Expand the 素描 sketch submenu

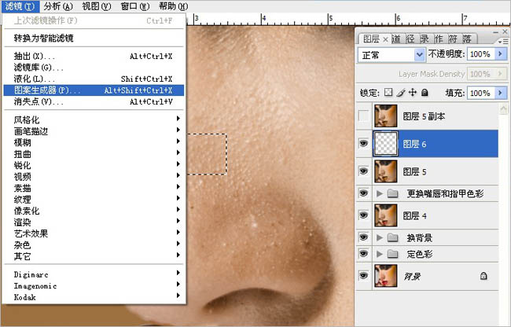coord(94,188)
